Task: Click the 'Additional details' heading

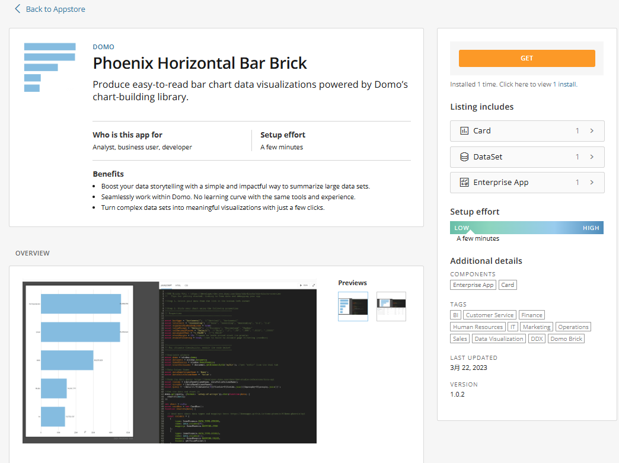Action: tap(486, 261)
